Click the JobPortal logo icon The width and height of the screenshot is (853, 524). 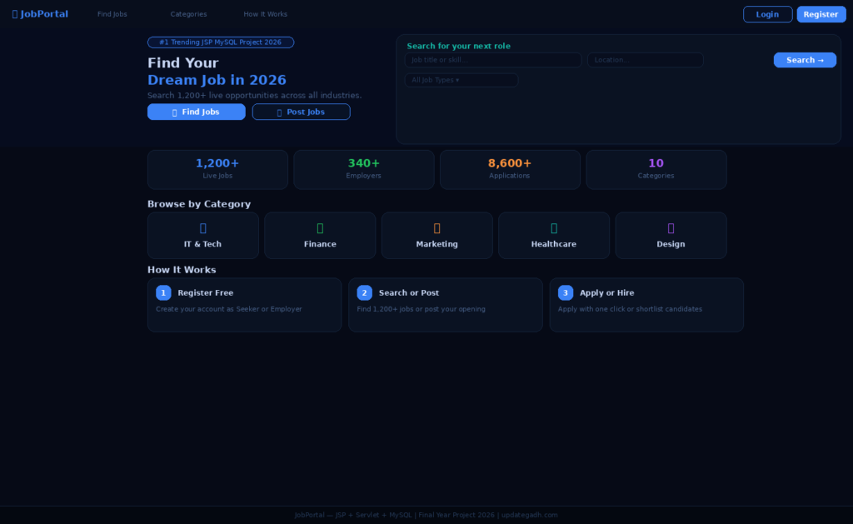click(x=13, y=13)
